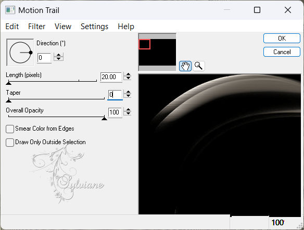Enable Smear Color from Edges checkbox
Screen dimensions: 304x230
10,129
